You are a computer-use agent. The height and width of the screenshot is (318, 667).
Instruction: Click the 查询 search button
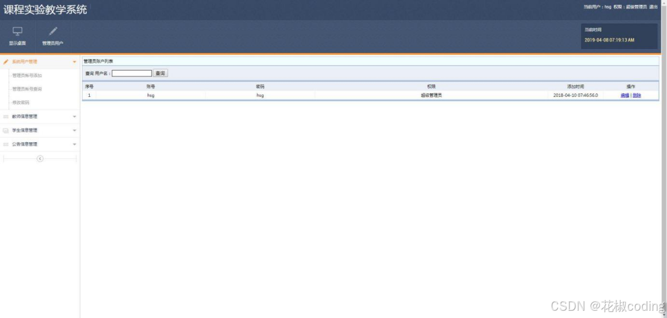(160, 73)
